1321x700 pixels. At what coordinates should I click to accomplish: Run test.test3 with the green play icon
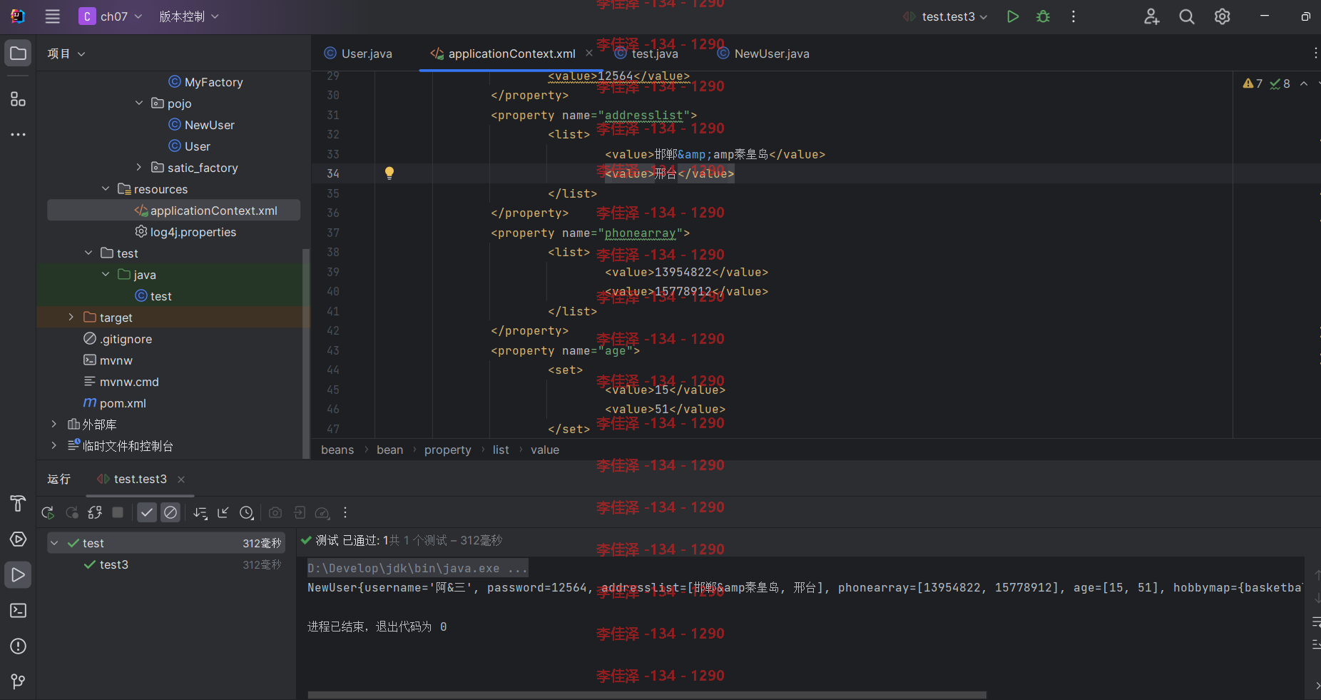1013,16
